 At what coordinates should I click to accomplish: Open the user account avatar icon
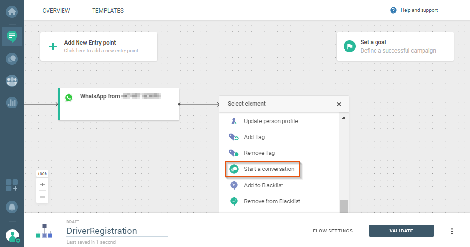(12, 235)
